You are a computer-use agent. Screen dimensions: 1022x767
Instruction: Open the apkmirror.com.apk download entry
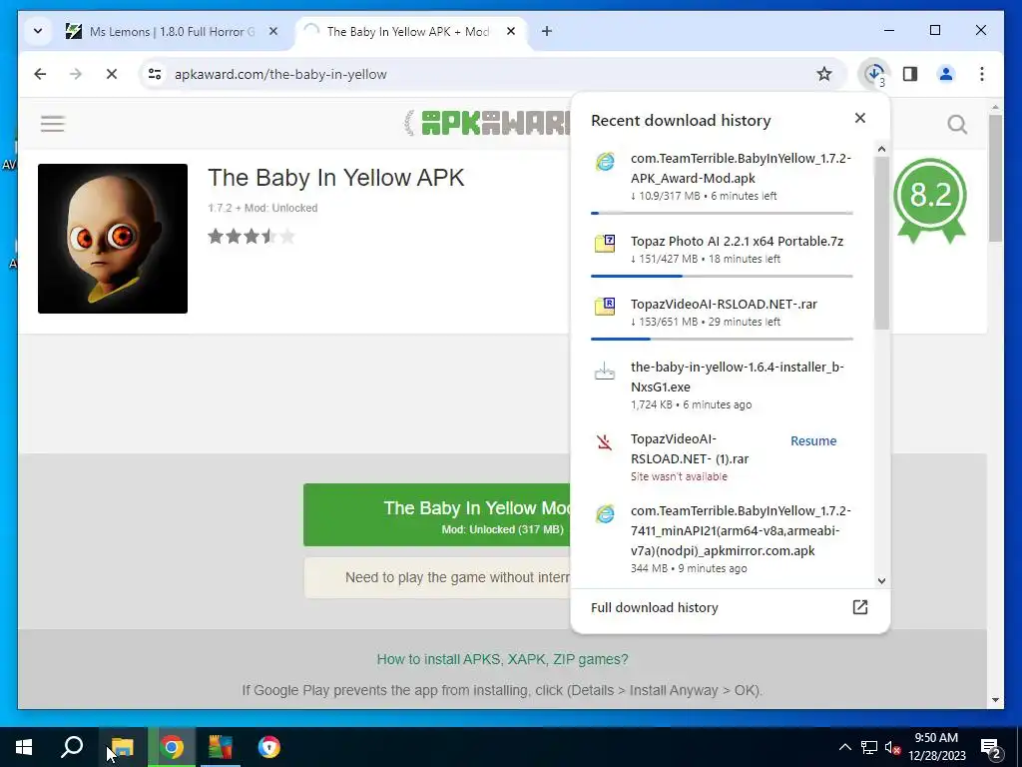tap(723, 538)
